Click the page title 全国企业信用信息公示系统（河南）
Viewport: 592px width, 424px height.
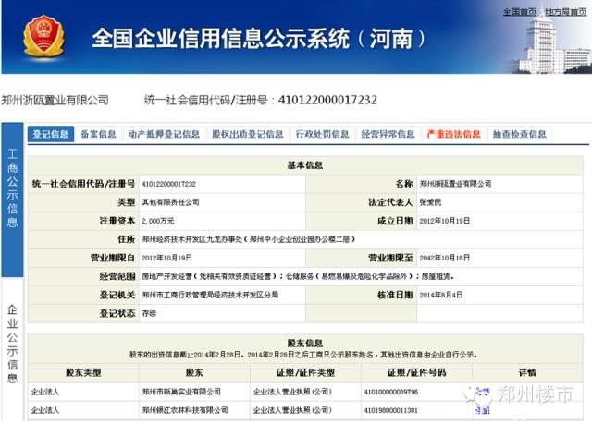click(x=259, y=38)
